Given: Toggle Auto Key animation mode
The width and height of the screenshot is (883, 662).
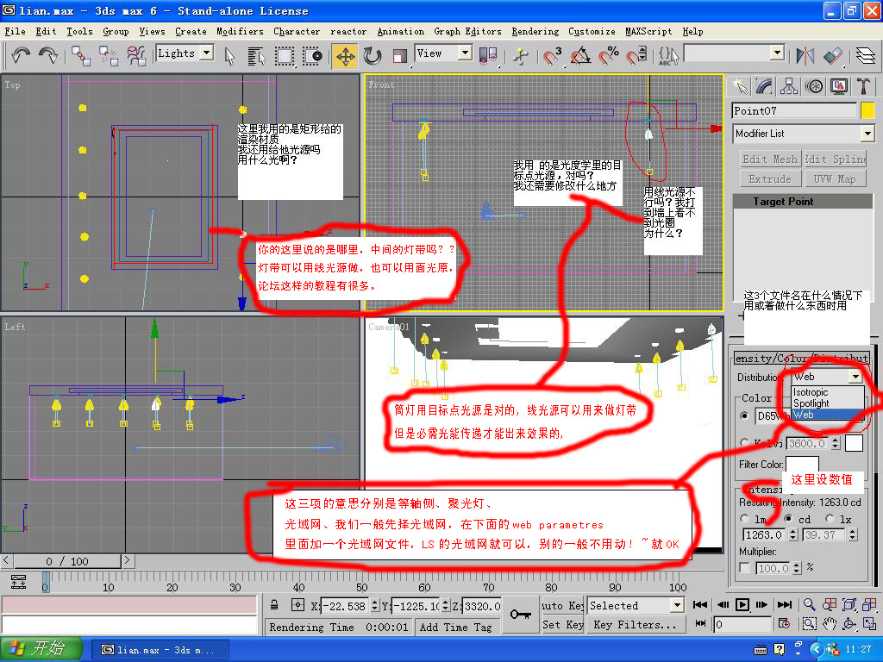Looking at the screenshot, I should [x=562, y=606].
